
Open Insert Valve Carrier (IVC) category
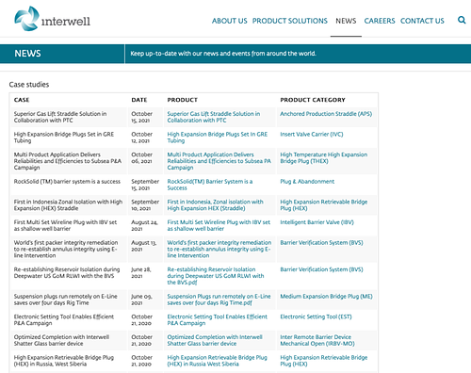click(312, 134)
